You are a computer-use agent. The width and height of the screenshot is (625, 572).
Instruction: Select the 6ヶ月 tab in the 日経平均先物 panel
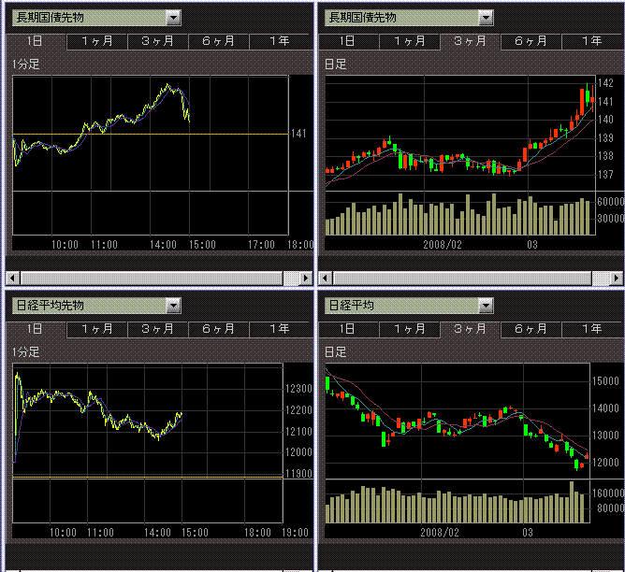pyautogui.click(x=218, y=329)
